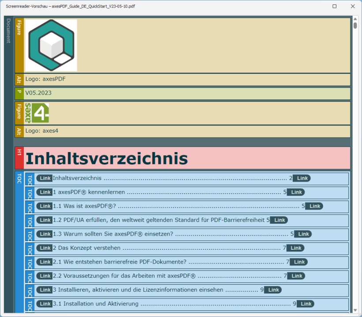The width and height of the screenshot is (362, 317).
Task: Close the Screenreader-Vorschau window
Action: pos(353,6)
